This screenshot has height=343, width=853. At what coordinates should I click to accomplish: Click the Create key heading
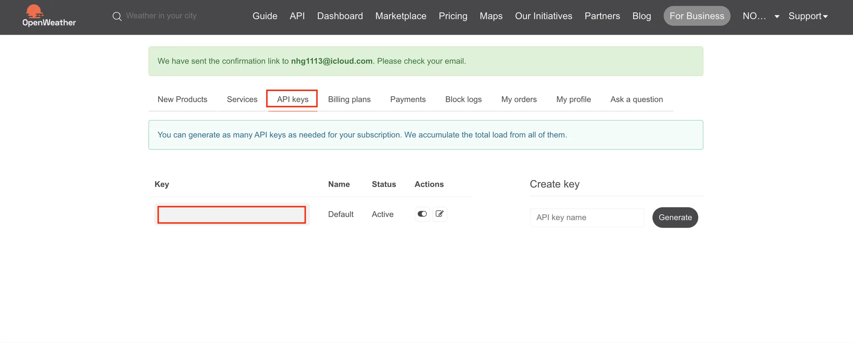pyautogui.click(x=554, y=184)
